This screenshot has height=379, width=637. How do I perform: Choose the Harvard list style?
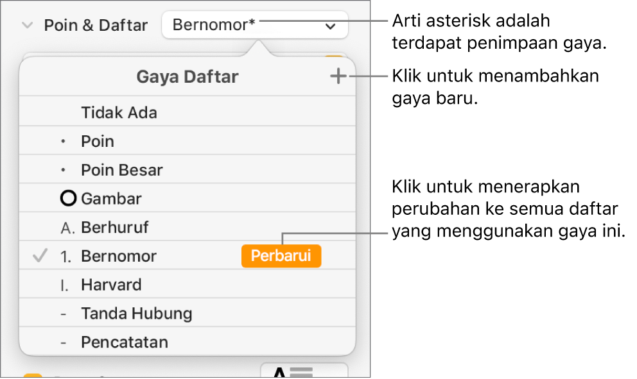coord(188,285)
